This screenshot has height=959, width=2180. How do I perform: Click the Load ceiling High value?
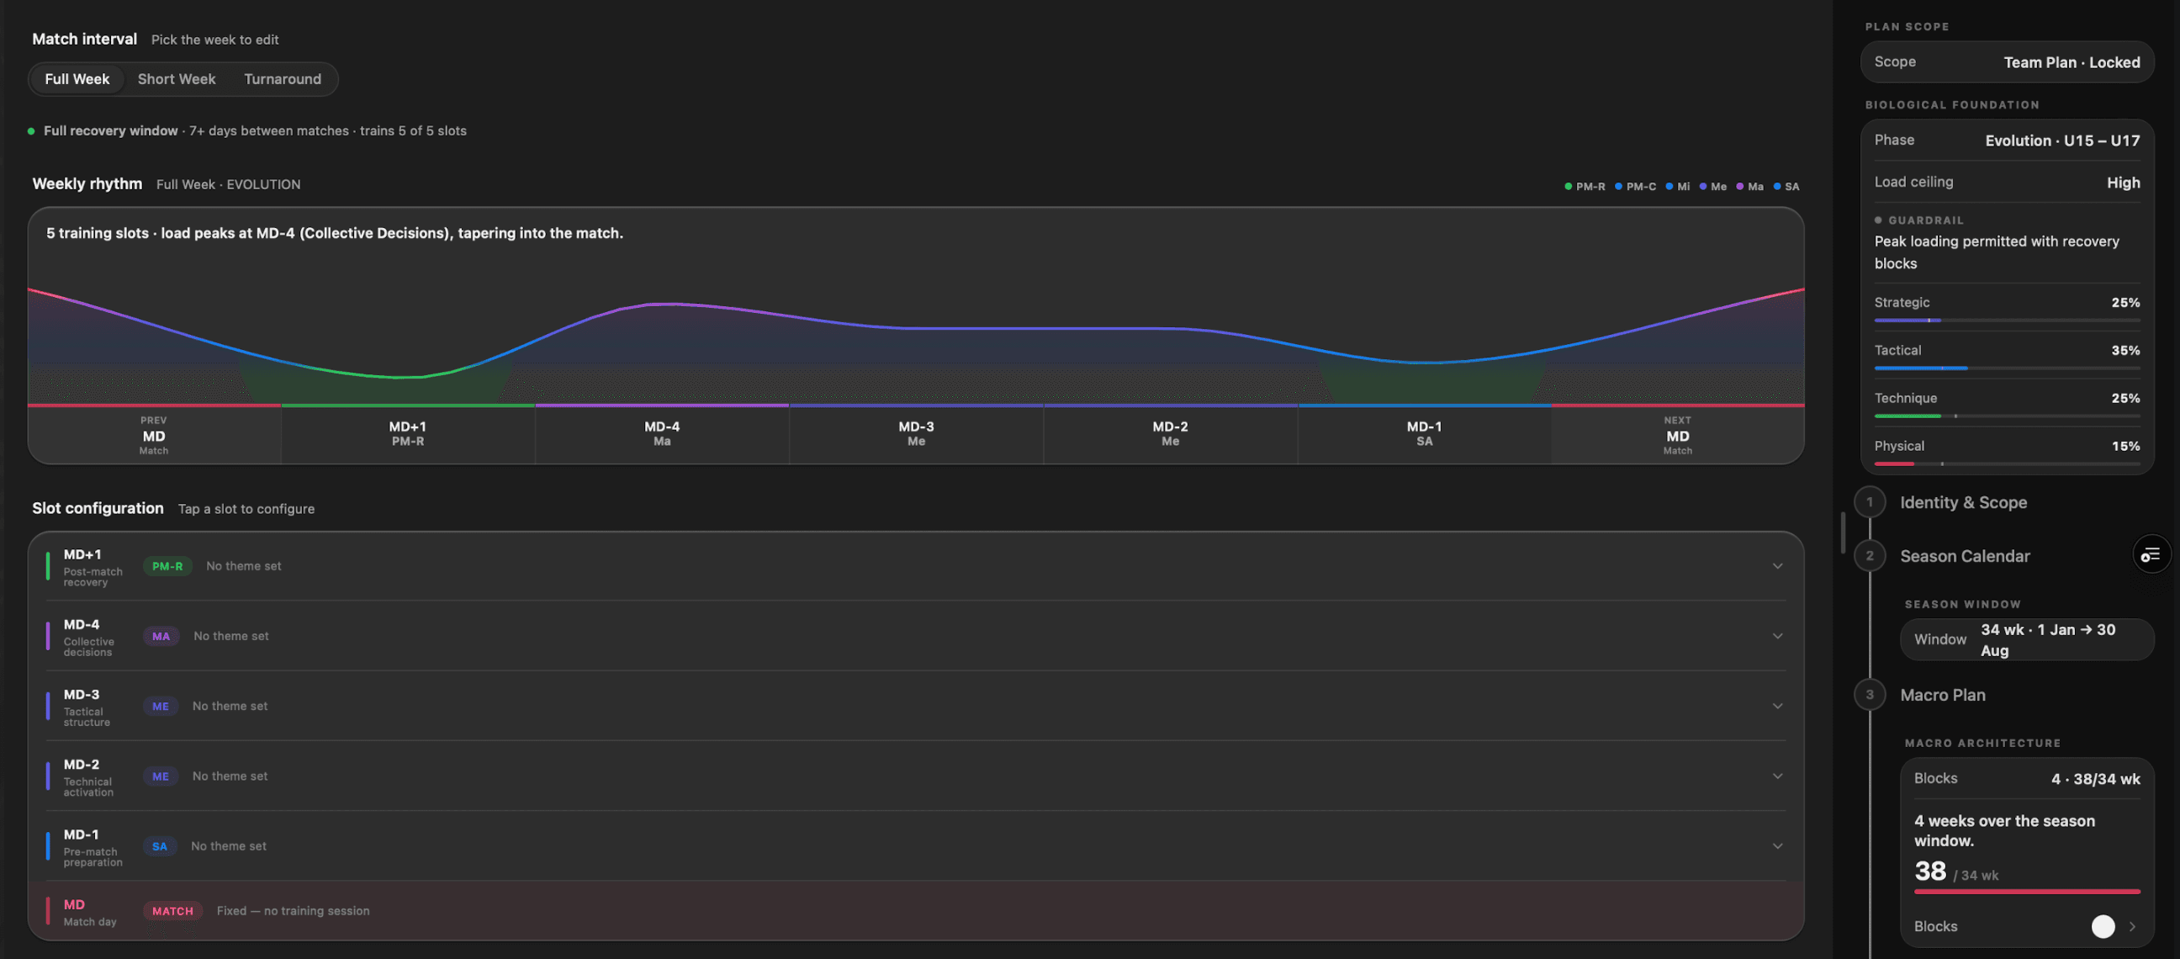tap(2123, 182)
